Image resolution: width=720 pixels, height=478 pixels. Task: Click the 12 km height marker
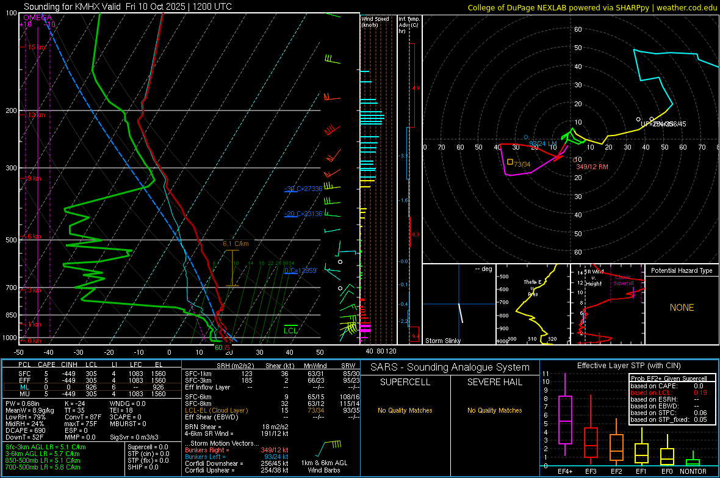coord(36,115)
